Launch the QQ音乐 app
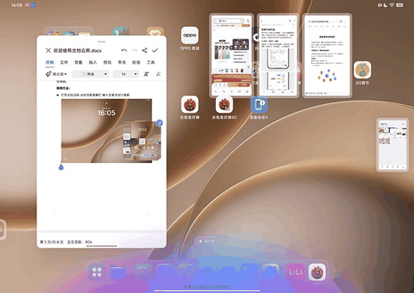 click(x=363, y=70)
